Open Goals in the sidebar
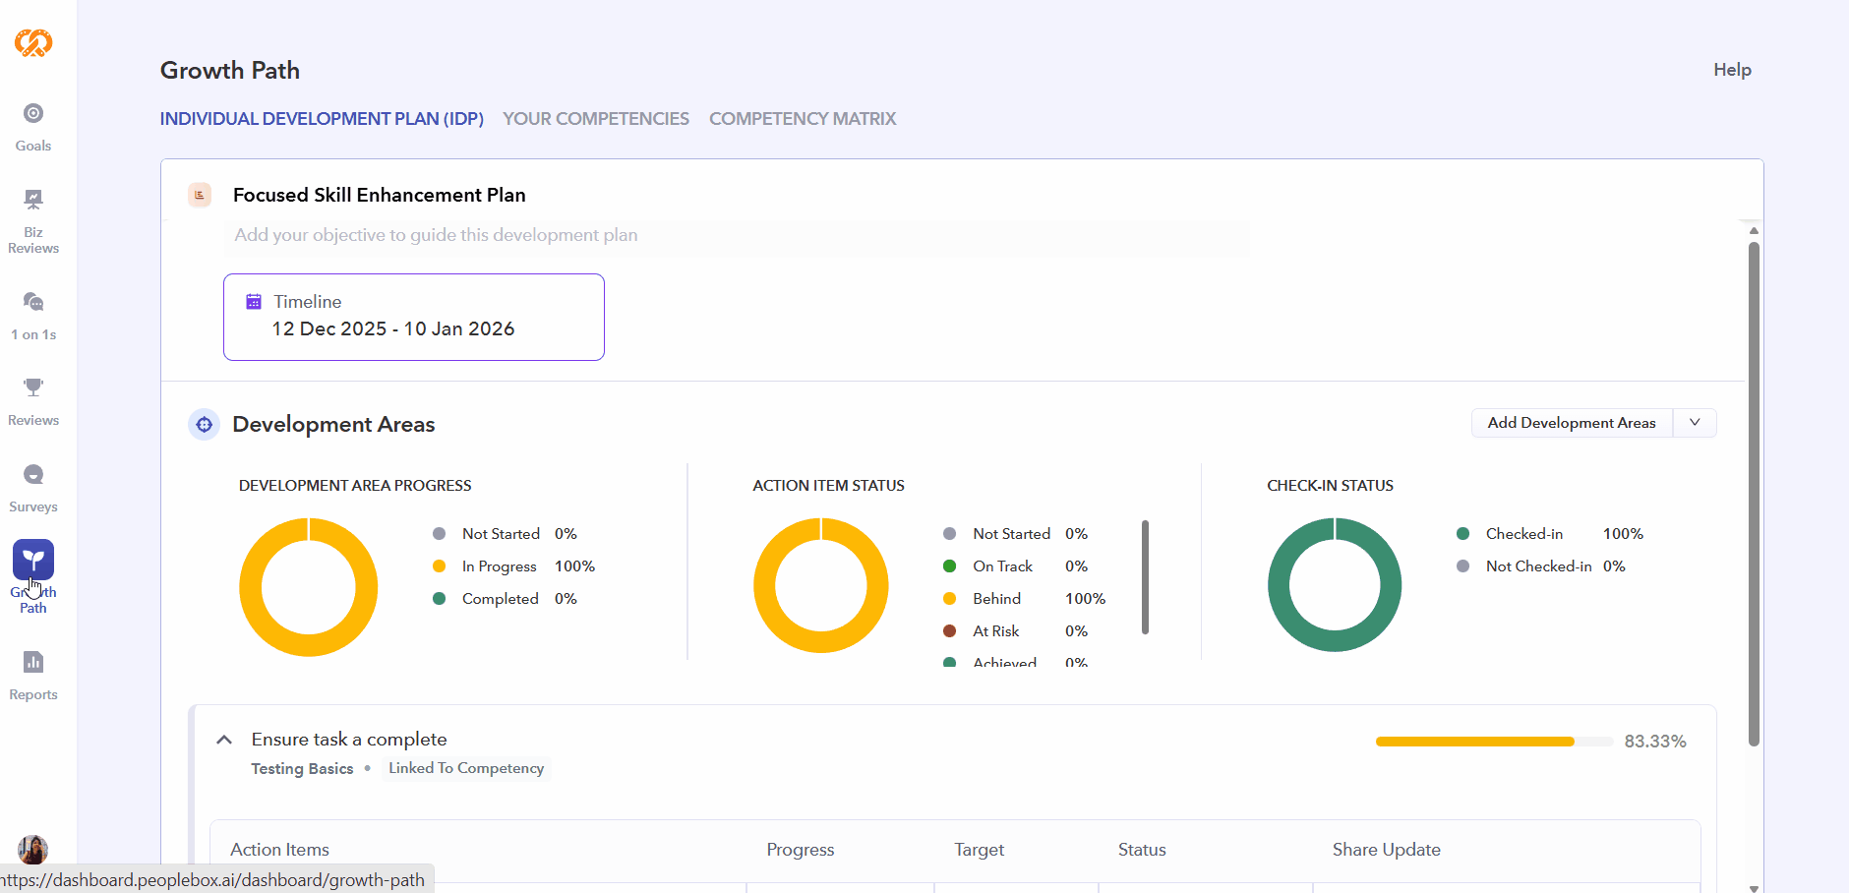The width and height of the screenshot is (1849, 893). [x=33, y=127]
